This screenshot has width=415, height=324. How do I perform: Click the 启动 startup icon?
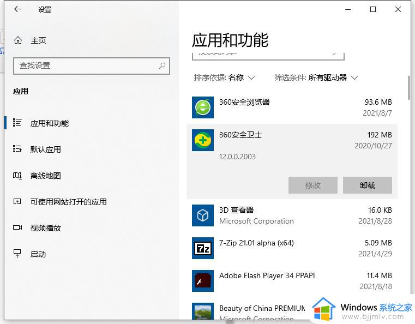pyautogui.click(x=17, y=254)
